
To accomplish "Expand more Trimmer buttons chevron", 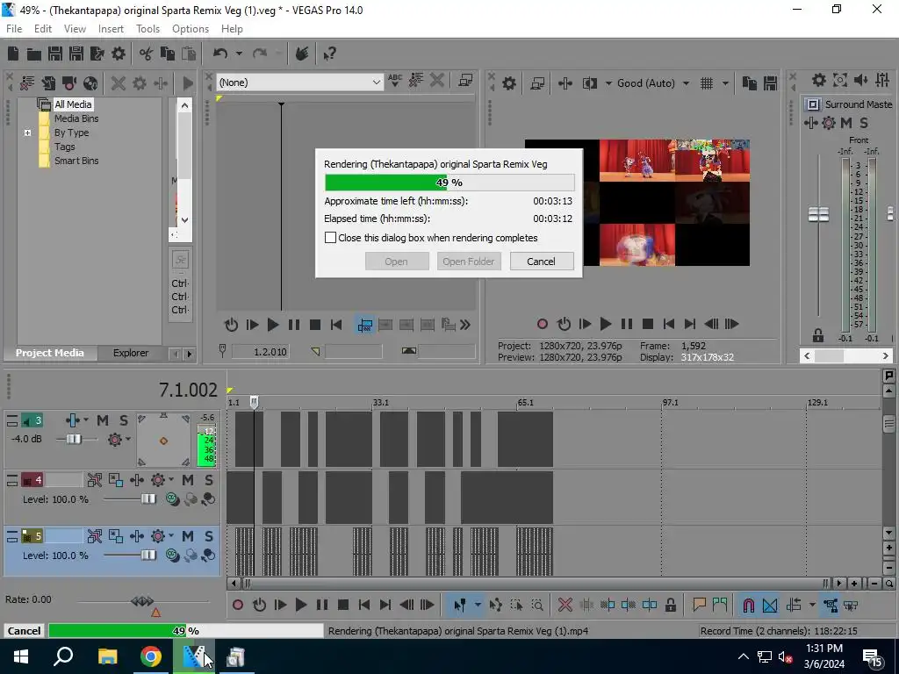I will point(465,325).
